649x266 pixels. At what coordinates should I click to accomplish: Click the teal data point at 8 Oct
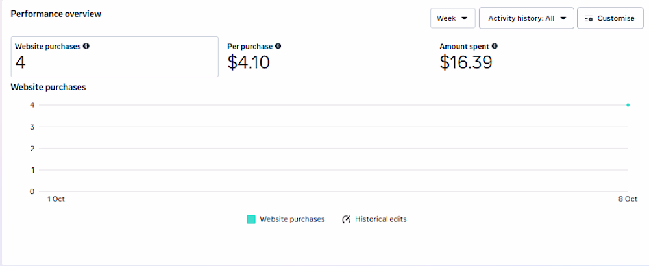coord(628,104)
